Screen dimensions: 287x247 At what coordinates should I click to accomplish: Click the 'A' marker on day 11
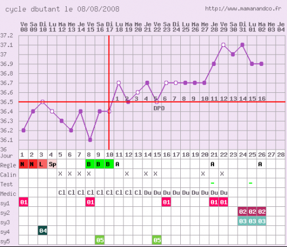[117, 164]
